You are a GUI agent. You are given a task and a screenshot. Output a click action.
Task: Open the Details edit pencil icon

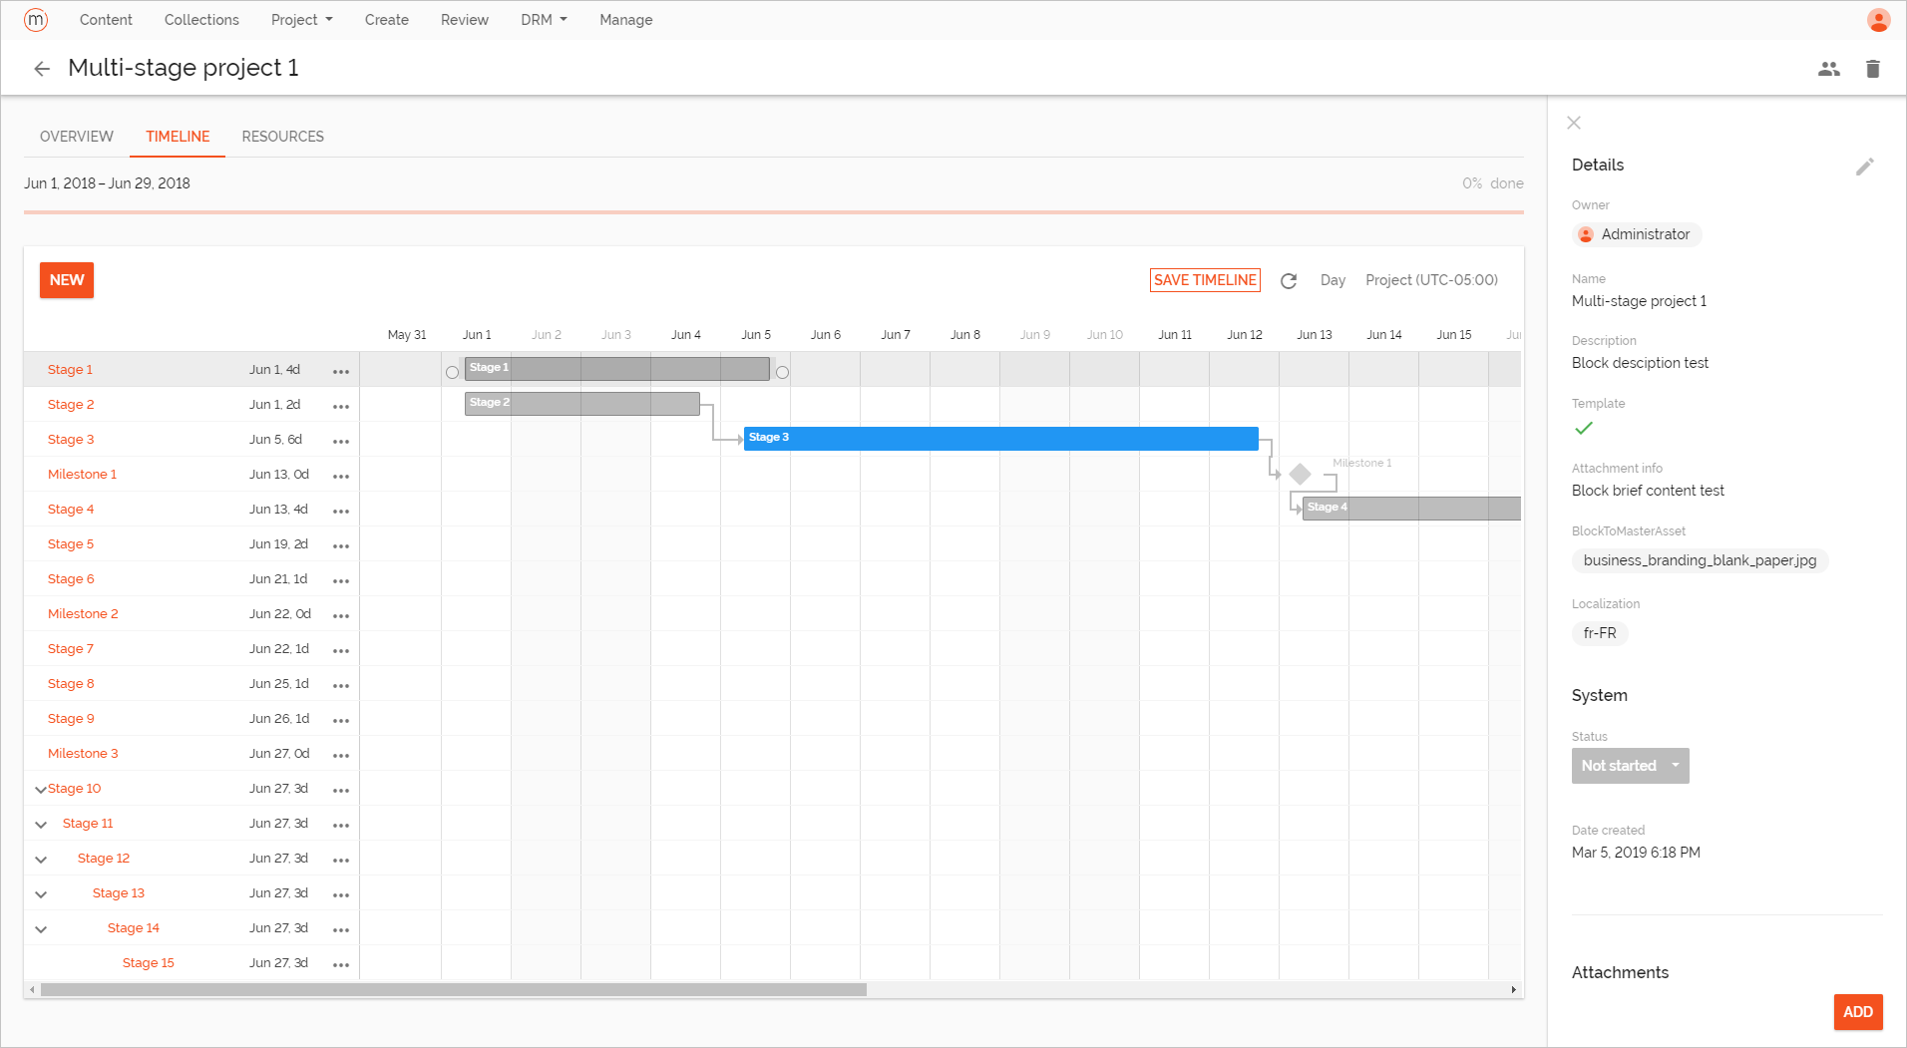click(1865, 167)
